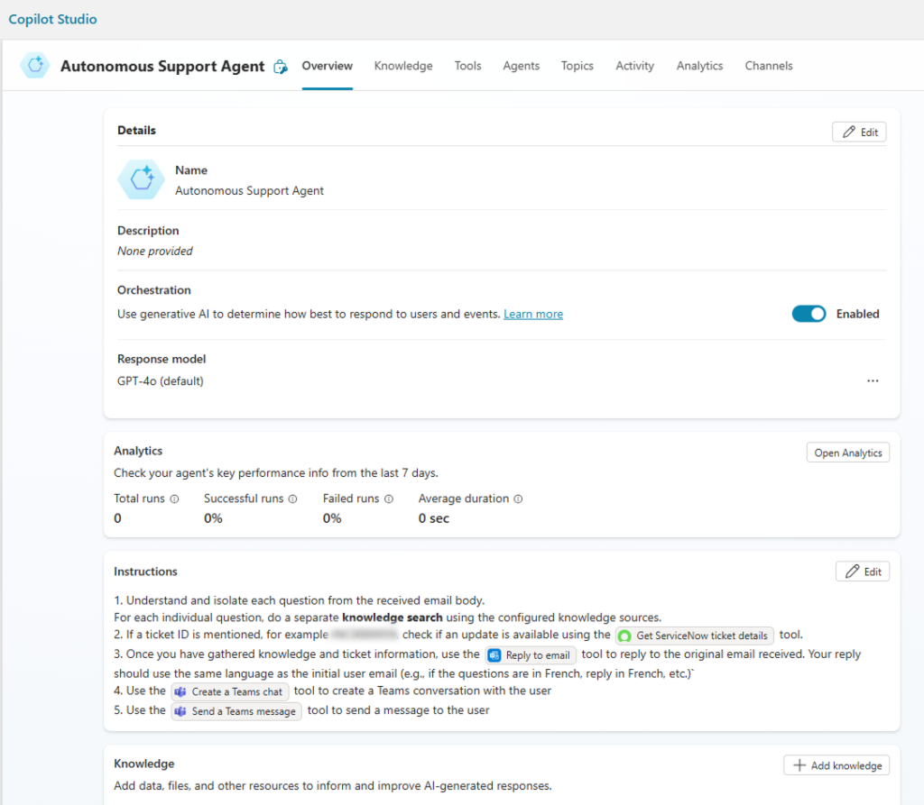
Task: Select the Agents tab
Action: tap(521, 66)
